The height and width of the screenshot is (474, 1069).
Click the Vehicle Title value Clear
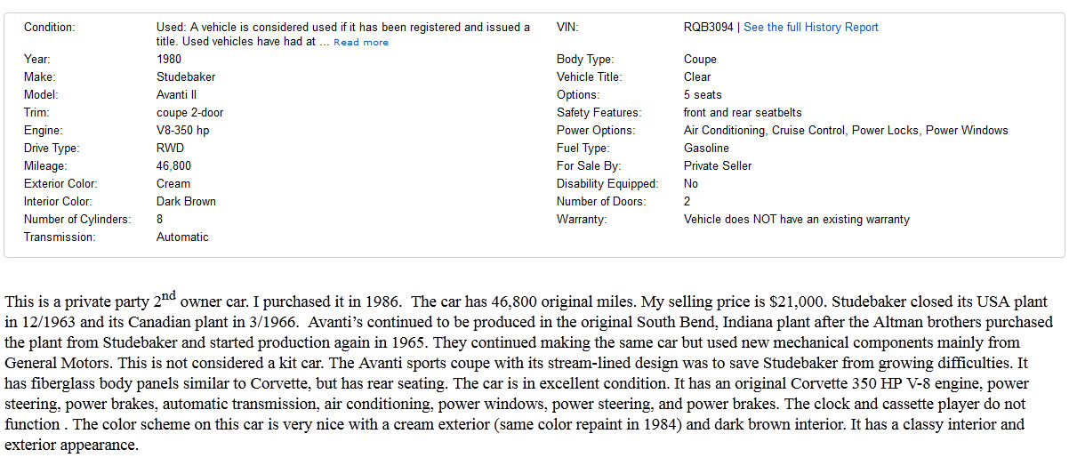point(697,77)
